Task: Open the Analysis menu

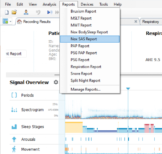Action: 49,4
